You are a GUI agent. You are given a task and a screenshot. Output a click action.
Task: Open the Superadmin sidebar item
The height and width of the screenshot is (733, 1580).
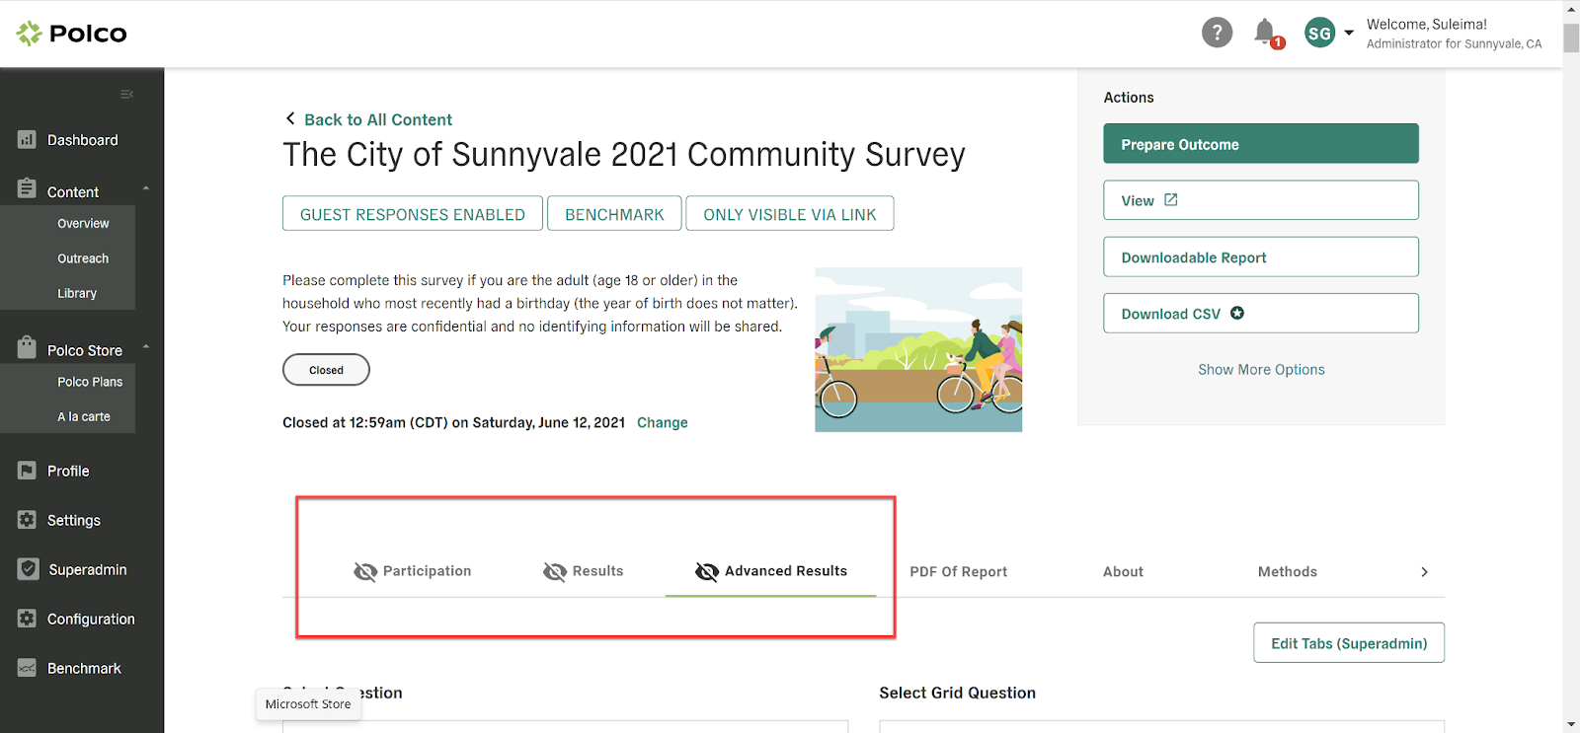(x=88, y=569)
